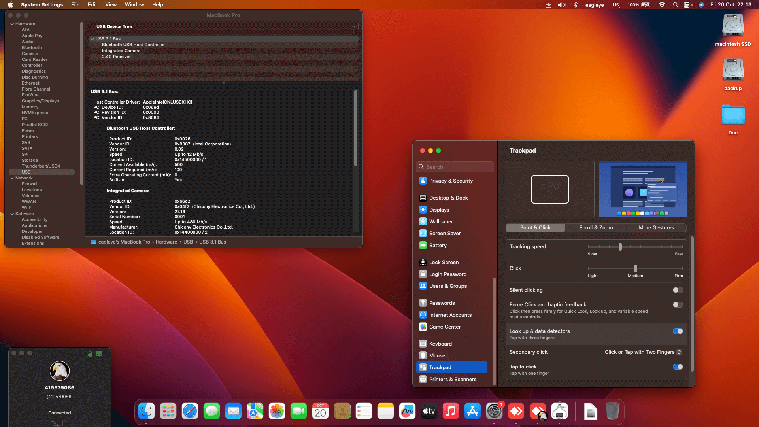Open the Music app in Dock
This screenshot has width=759, height=427.
pyautogui.click(x=451, y=412)
